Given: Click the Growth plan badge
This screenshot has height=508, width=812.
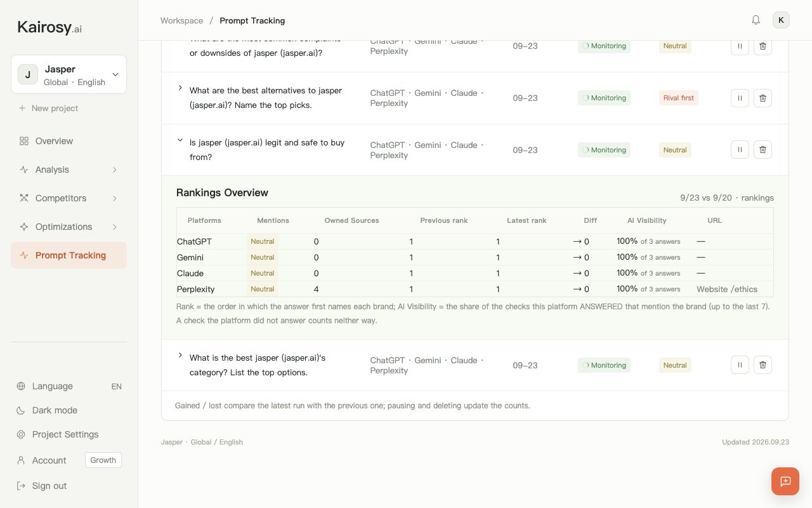Looking at the screenshot, I should [x=103, y=460].
